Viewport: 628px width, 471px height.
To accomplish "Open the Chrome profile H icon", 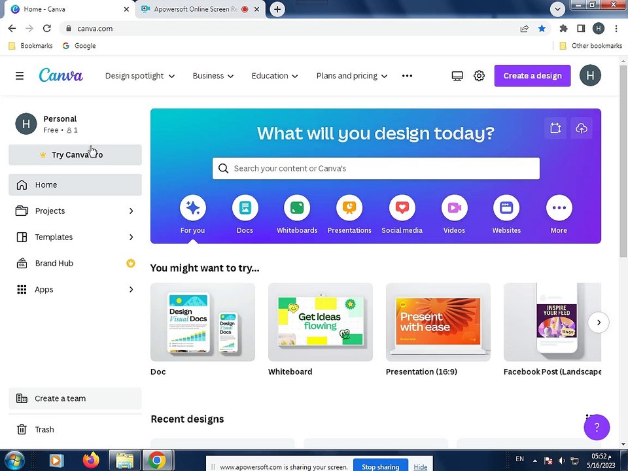I will [x=599, y=28].
